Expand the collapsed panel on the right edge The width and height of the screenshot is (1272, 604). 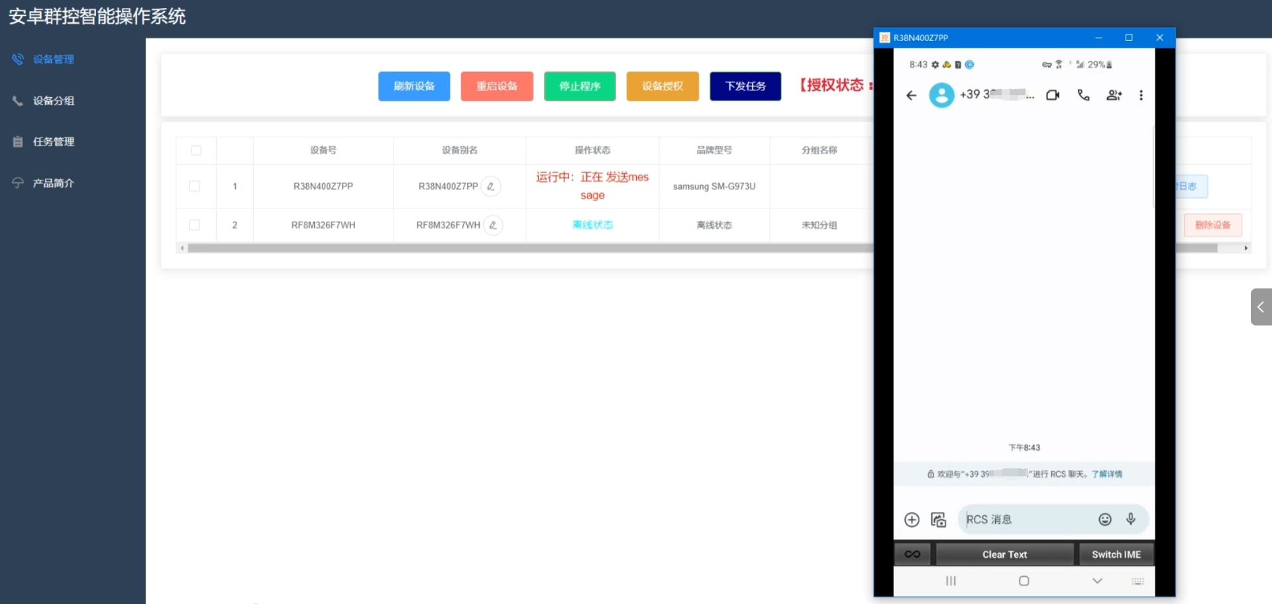[1261, 306]
